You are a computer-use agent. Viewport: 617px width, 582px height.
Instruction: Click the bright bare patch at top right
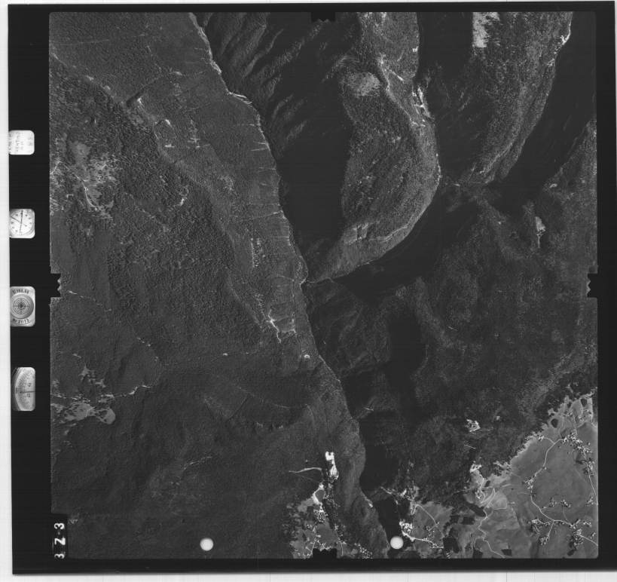click(485, 29)
